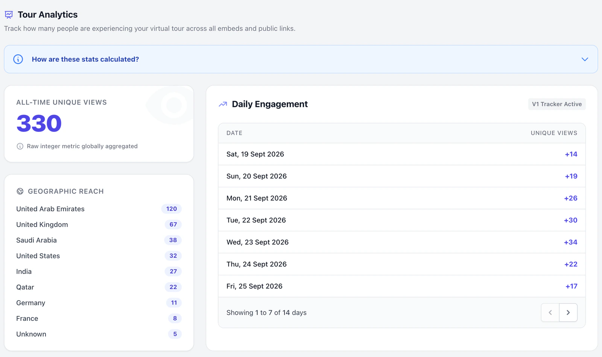This screenshot has width=602, height=357.
Task: Go to previous page of daily engagement
Action: 550,313
